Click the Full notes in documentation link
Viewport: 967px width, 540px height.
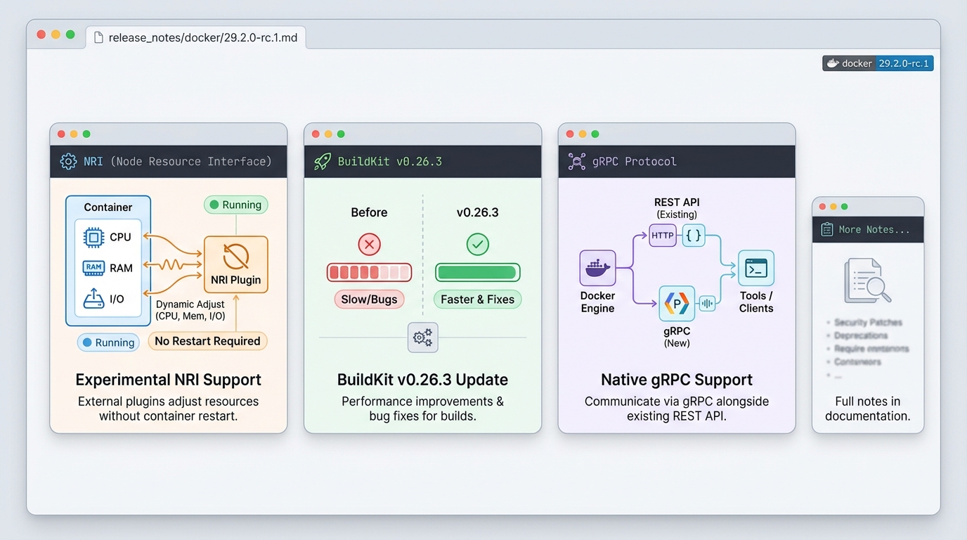click(x=868, y=409)
